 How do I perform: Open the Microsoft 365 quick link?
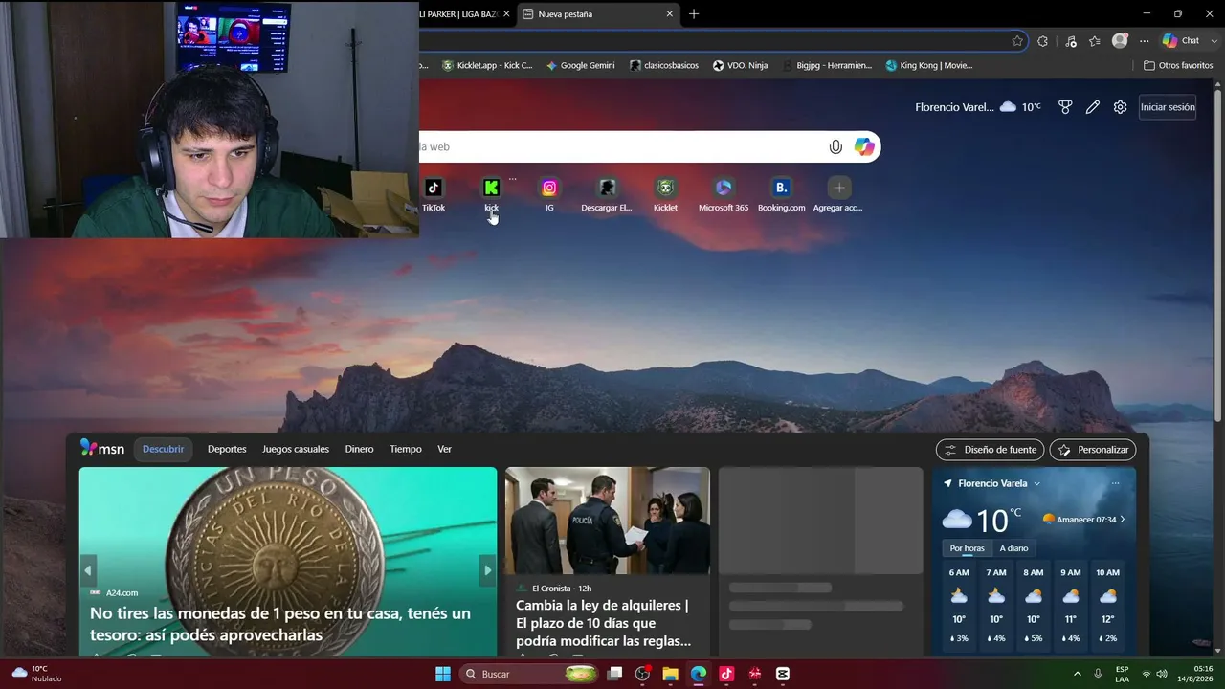click(x=724, y=194)
